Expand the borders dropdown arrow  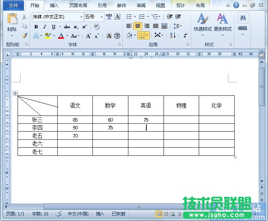tap(147, 35)
